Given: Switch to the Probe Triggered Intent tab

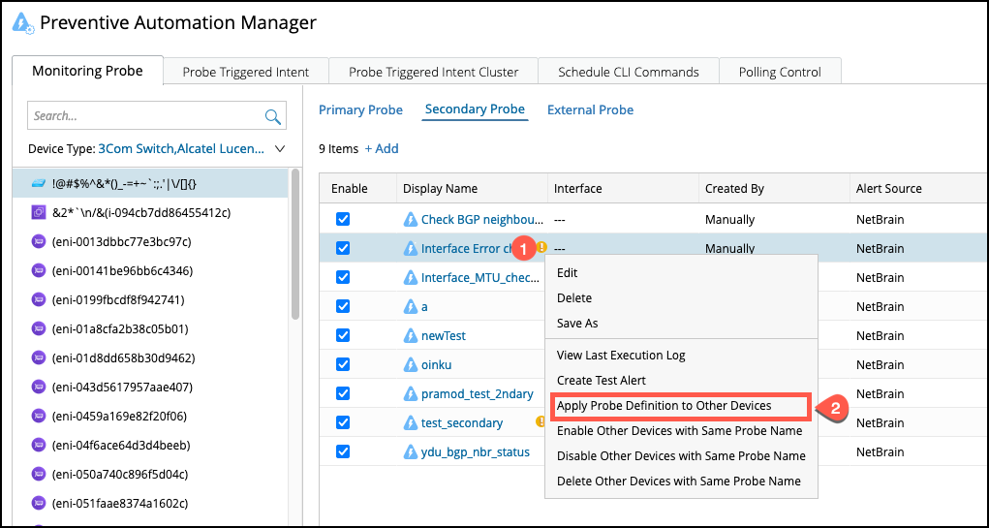Looking at the screenshot, I should 246,72.
